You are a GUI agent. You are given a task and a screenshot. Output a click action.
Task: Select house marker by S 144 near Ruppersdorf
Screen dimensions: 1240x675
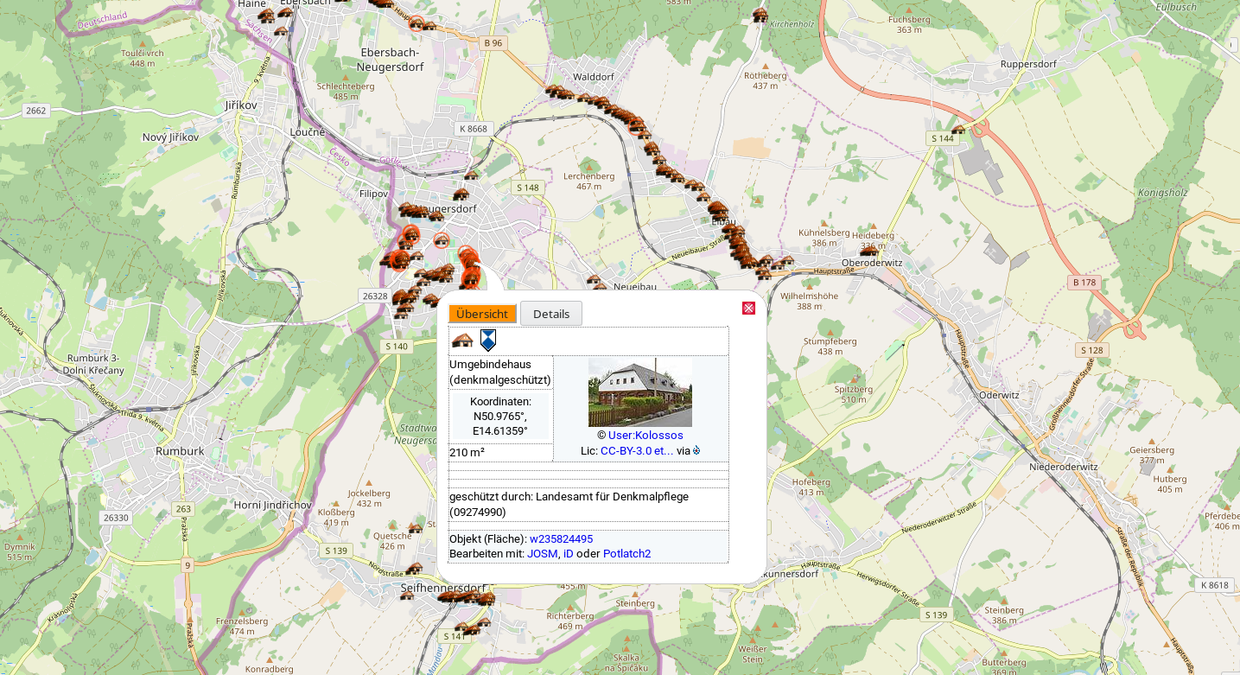pyautogui.click(x=957, y=131)
